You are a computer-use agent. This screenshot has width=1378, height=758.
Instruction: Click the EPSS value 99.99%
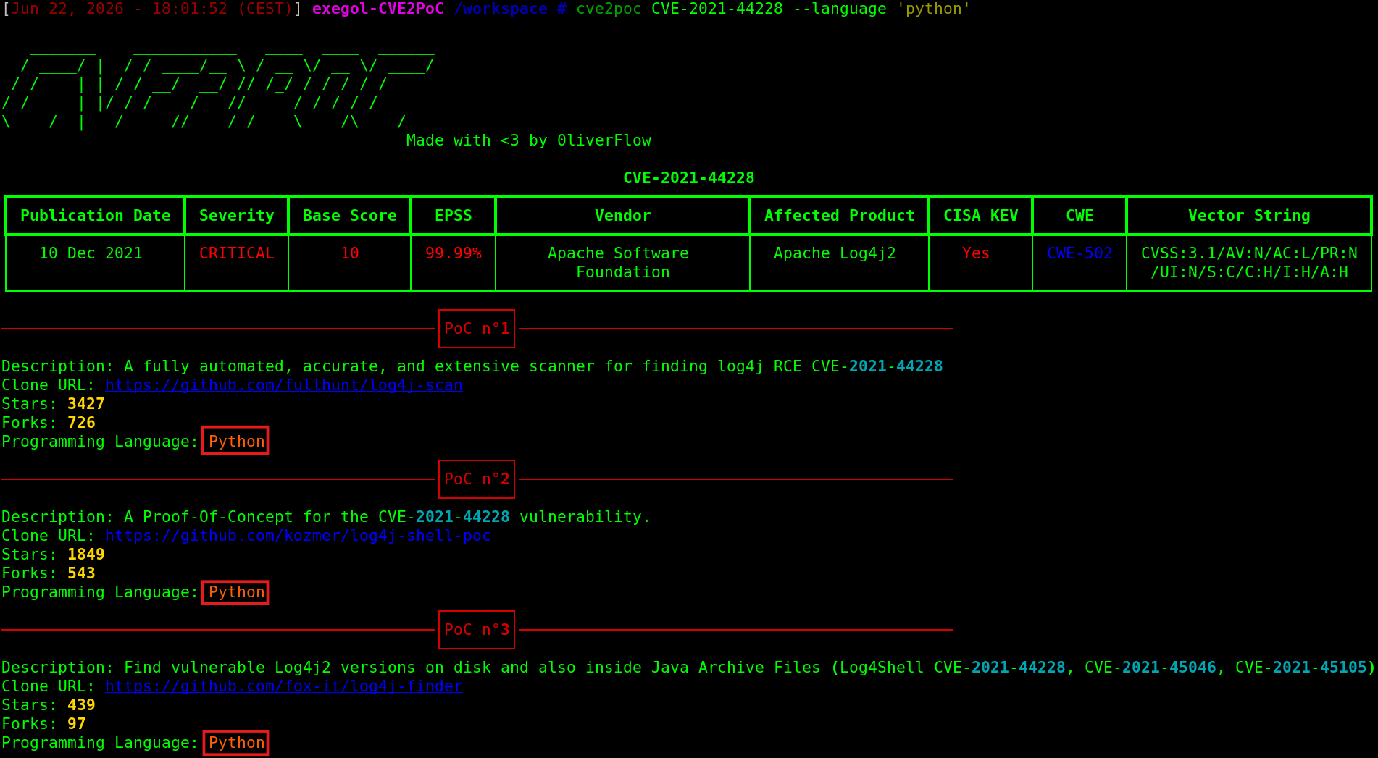[454, 253]
